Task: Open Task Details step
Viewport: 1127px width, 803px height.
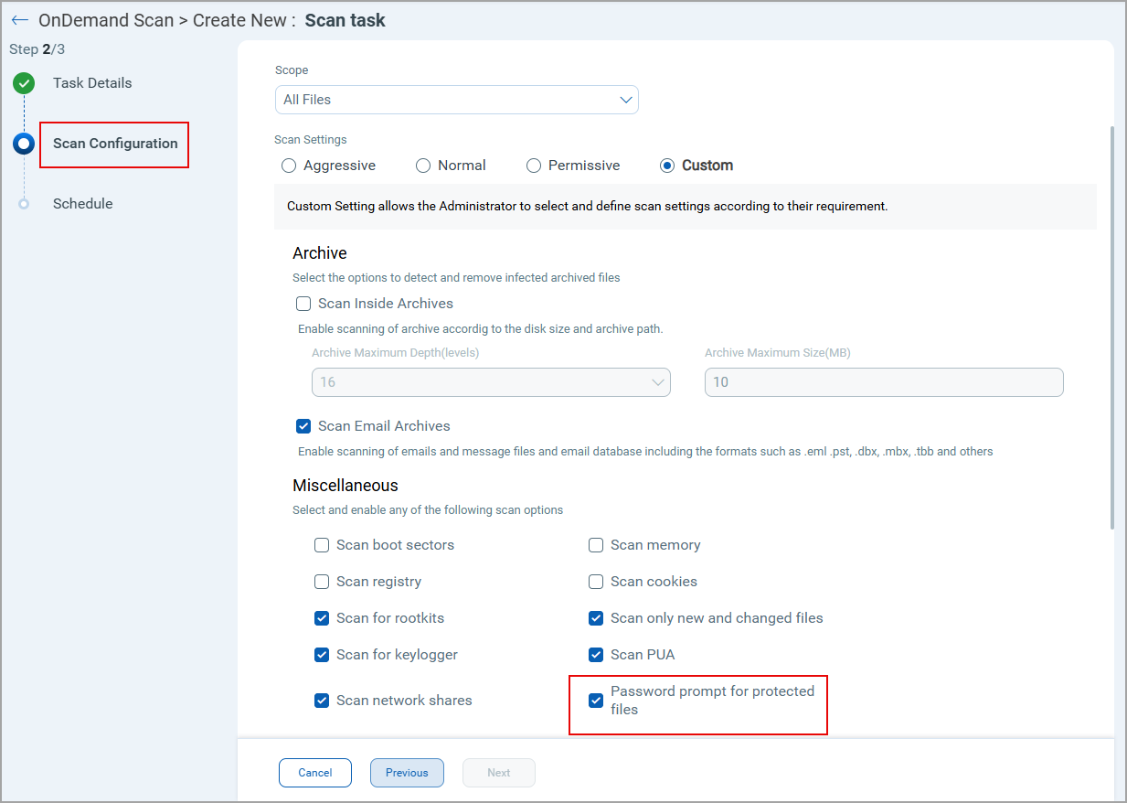Action: pyautogui.click(x=92, y=83)
